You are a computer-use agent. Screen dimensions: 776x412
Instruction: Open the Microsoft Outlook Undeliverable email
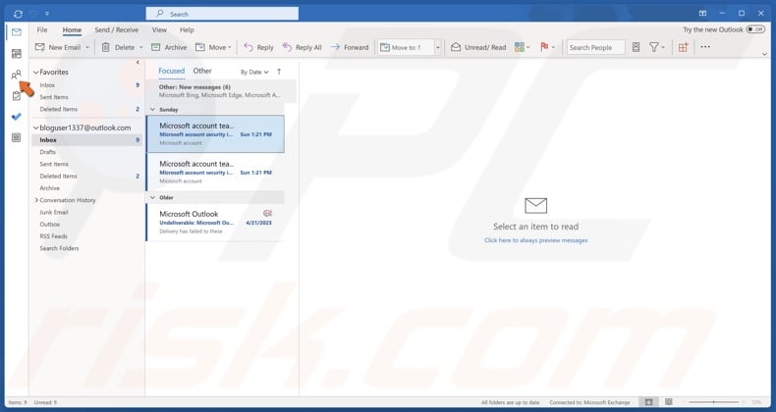click(x=215, y=223)
